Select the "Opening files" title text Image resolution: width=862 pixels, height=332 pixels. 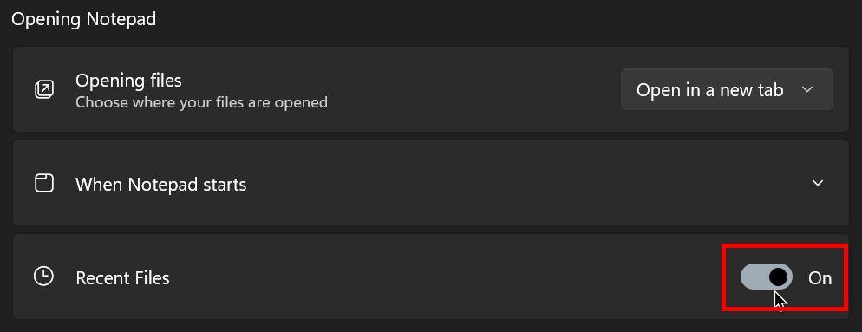(x=128, y=81)
